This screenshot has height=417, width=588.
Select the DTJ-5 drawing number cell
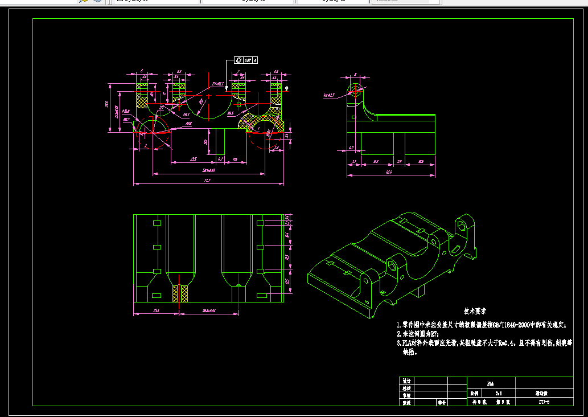[x=544, y=402]
